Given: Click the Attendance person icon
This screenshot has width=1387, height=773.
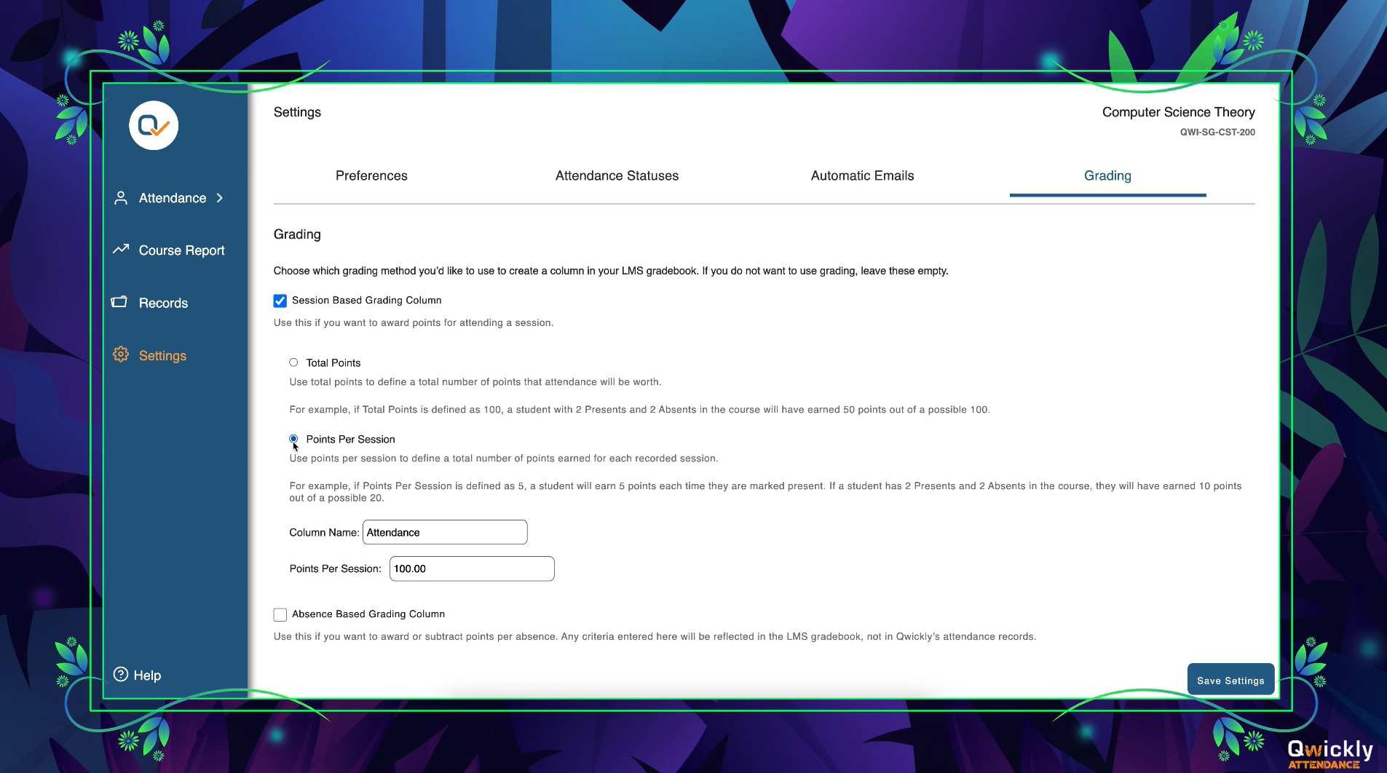Looking at the screenshot, I should click(121, 198).
